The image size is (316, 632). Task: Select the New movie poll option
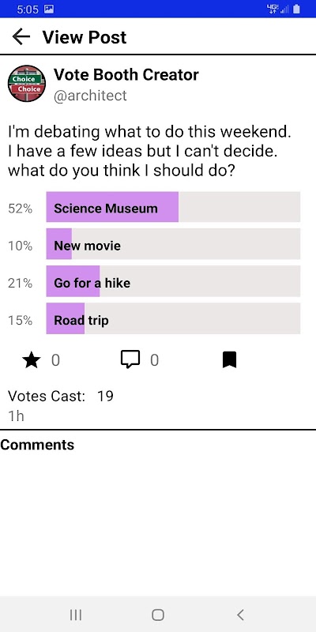pyautogui.click(x=173, y=244)
